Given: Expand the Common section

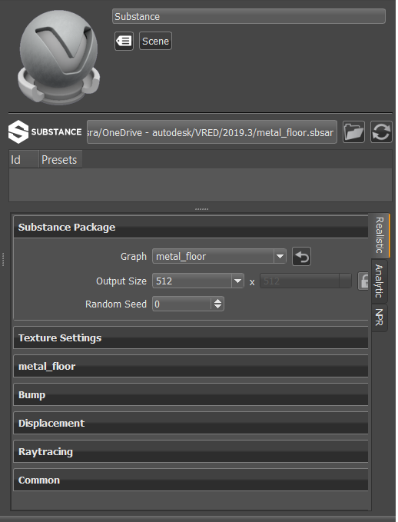Looking at the screenshot, I should click(191, 480).
